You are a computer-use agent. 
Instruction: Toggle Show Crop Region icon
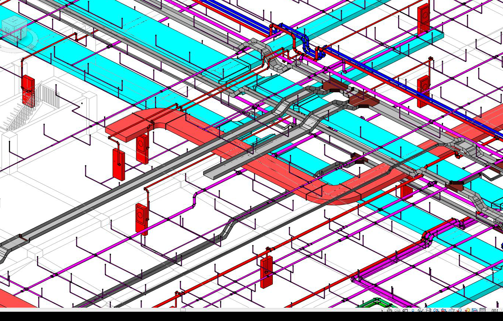[x=436, y=311]
